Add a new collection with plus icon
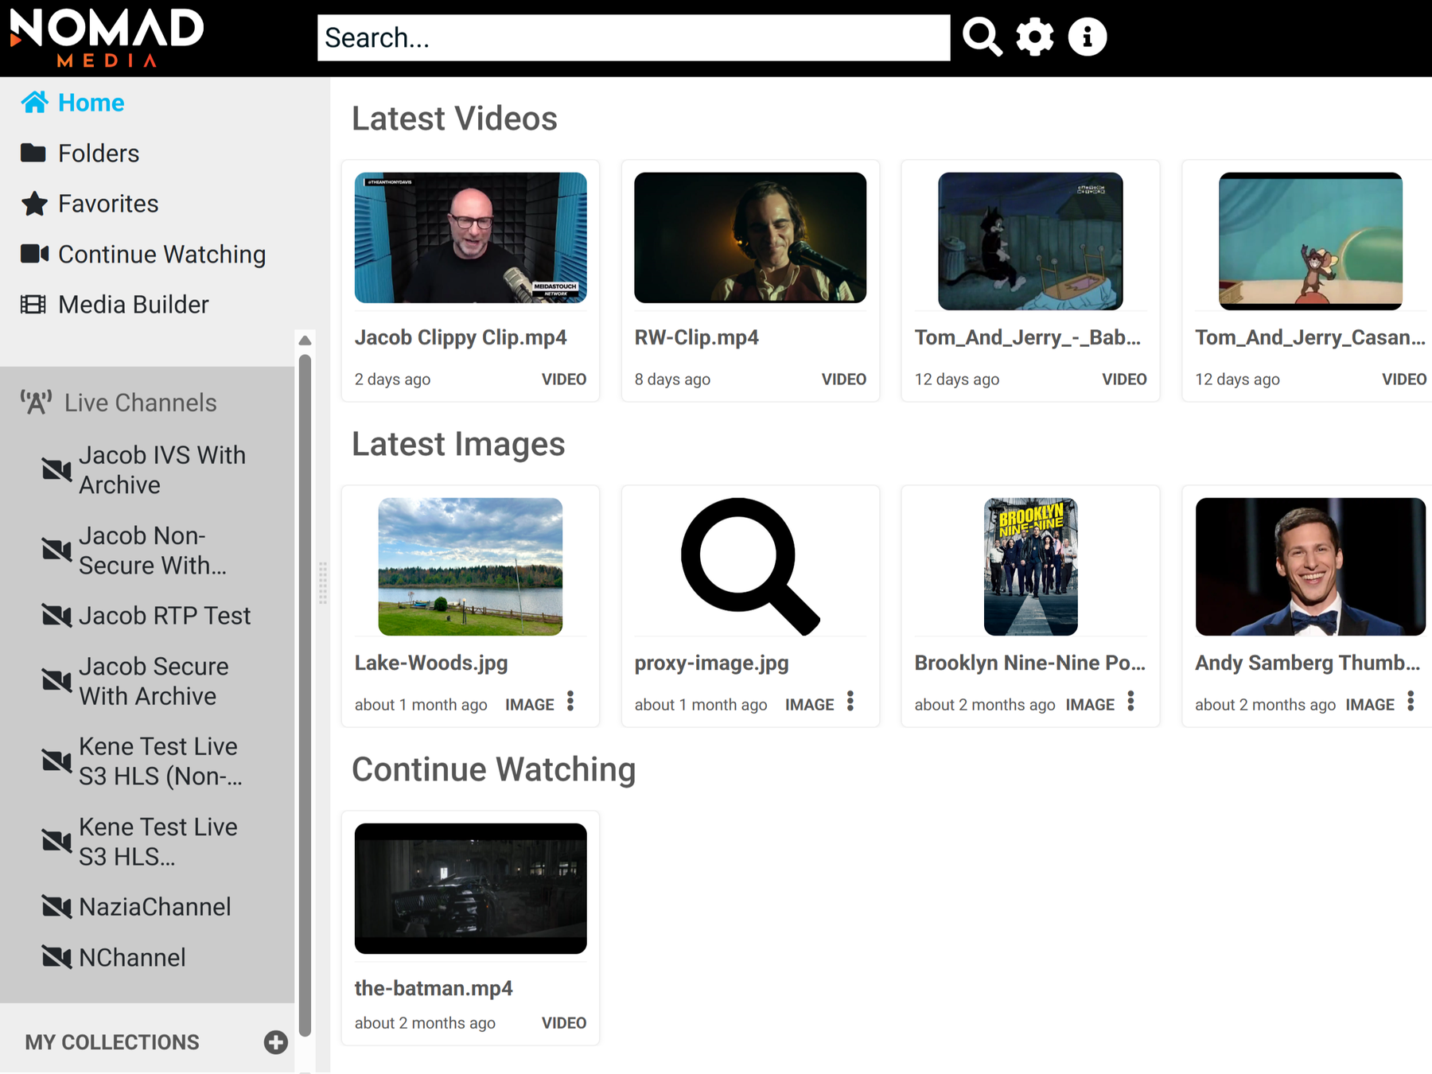This screenshot has width=1432, height=1074. click(275, 1042)
